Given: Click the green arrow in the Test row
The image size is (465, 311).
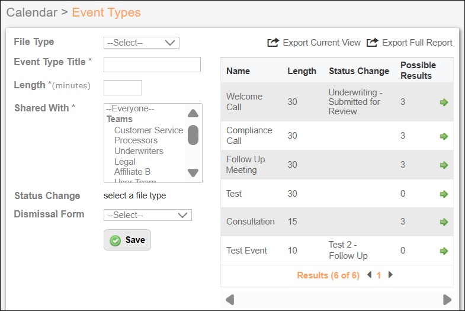Looking at the screenshot, I should click(x=444, y=194).
